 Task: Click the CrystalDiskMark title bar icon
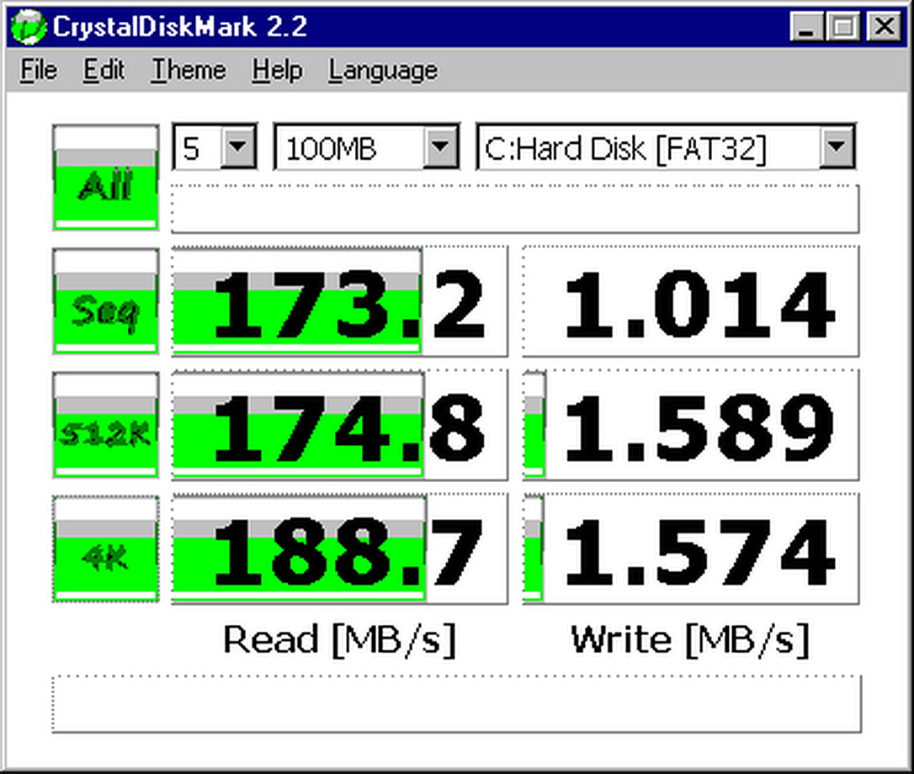[x=28, y=27]
